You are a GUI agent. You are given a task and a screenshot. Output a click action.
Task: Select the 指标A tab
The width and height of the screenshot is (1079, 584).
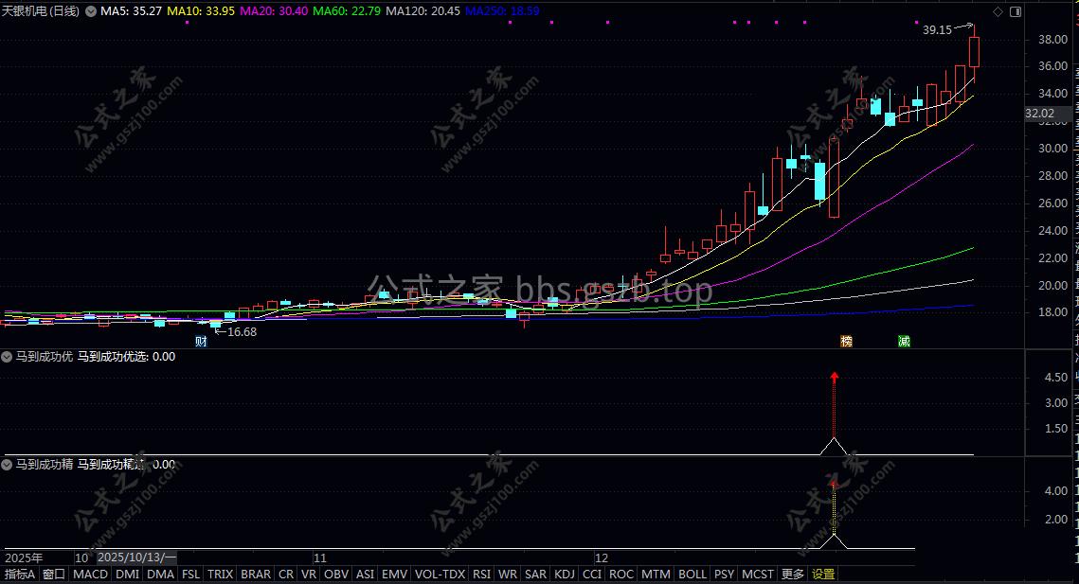coord(20,575)
